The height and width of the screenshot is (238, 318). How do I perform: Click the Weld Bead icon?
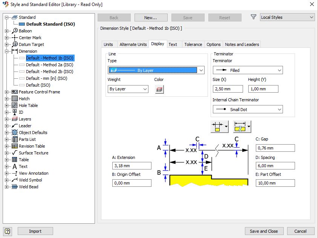pyautogui.click(x=15, y=187)
